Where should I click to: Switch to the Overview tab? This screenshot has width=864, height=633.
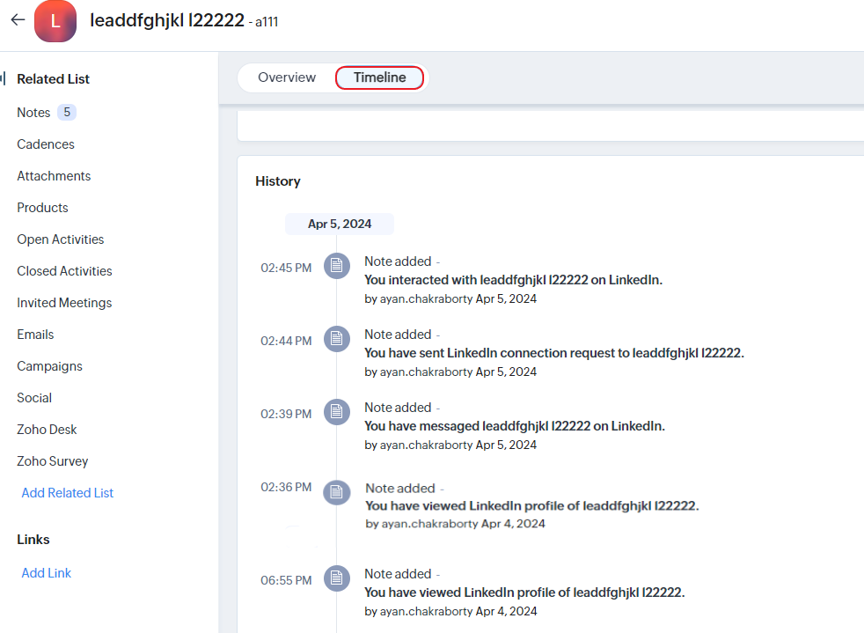[x=287, y=77]
